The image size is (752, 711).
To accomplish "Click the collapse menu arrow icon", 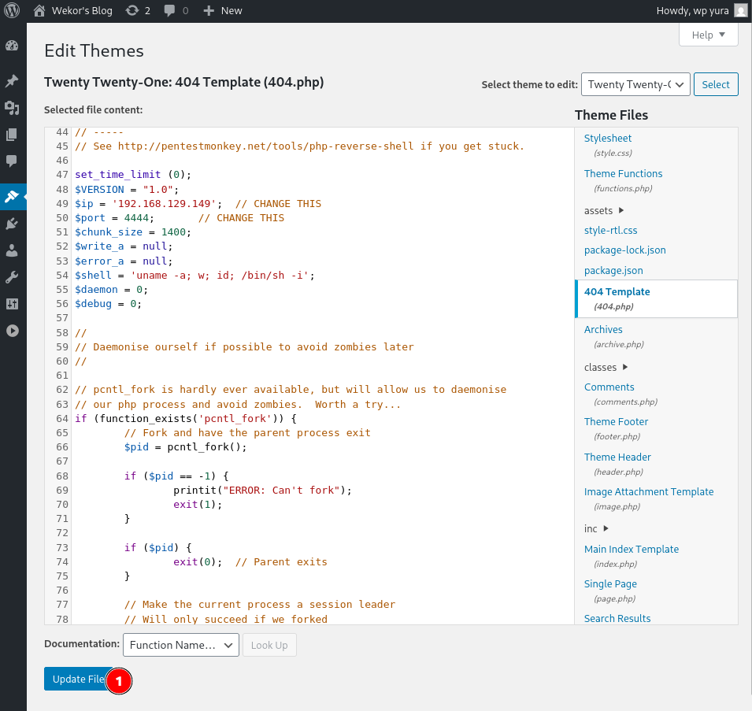I will (x=13, y=331).
